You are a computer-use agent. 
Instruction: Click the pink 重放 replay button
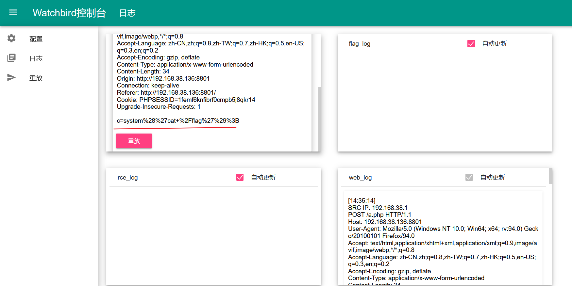[134, 141]
